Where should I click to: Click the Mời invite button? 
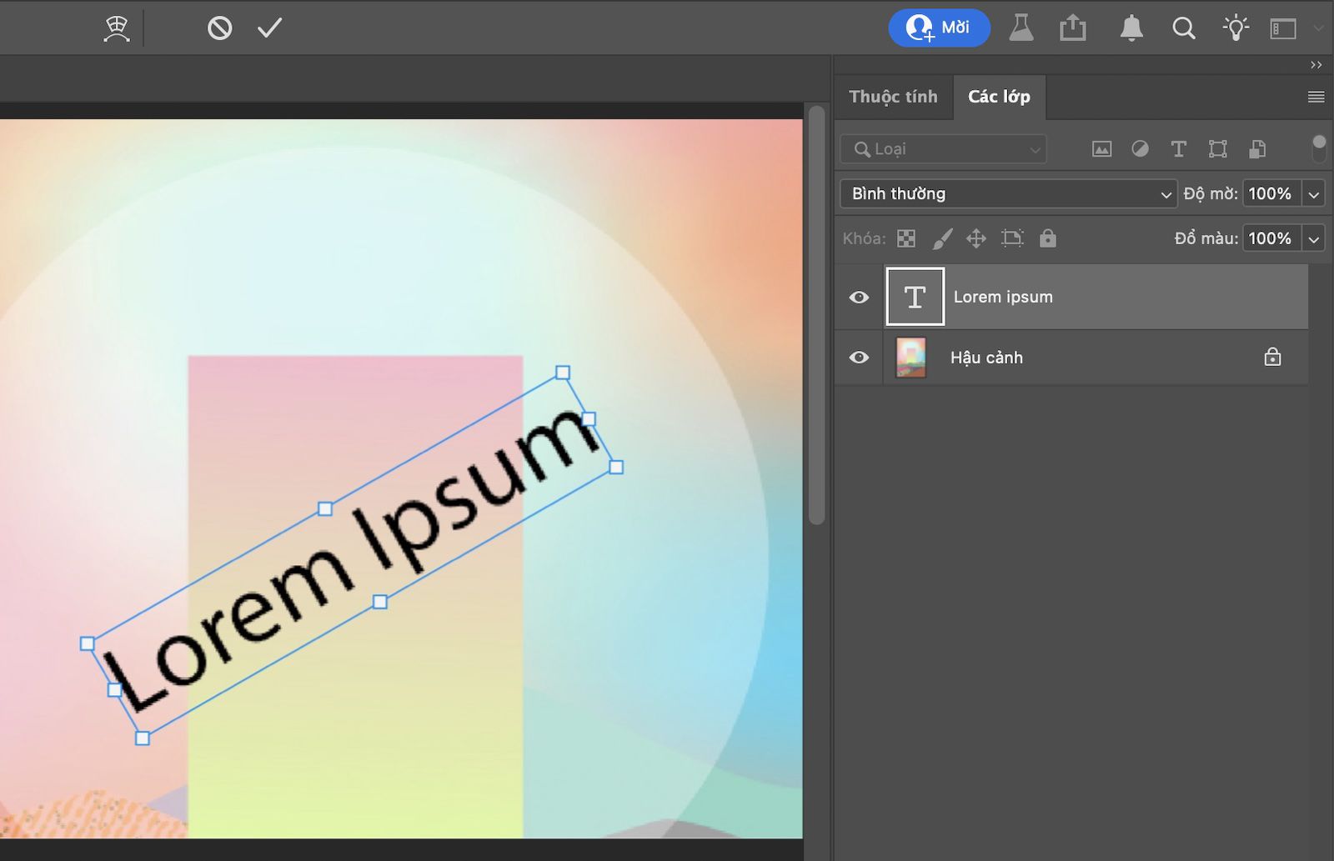[x=939, y=28]
